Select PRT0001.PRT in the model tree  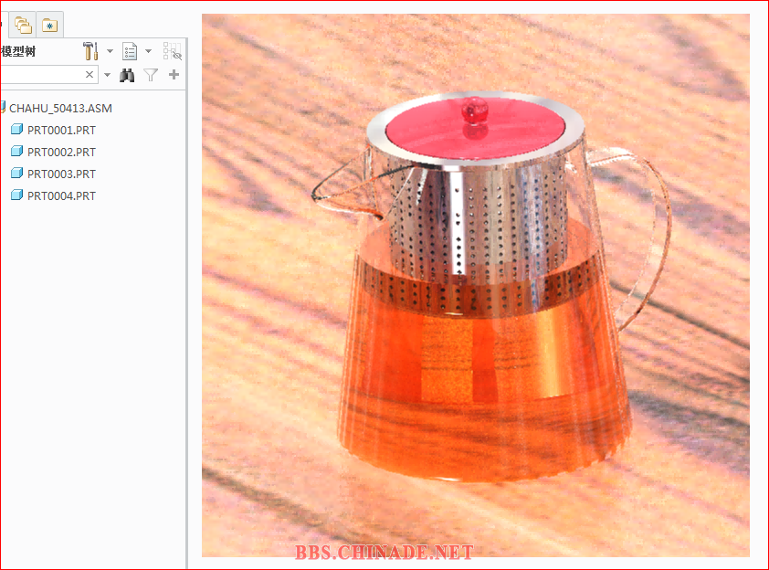coord(61,131)
